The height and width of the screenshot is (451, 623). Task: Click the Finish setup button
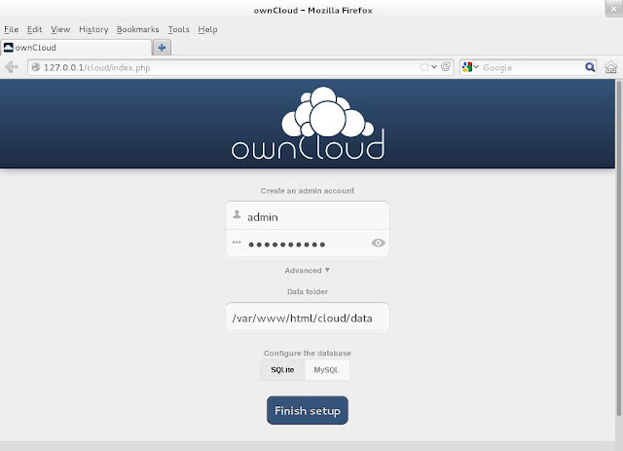pos(308,410)
